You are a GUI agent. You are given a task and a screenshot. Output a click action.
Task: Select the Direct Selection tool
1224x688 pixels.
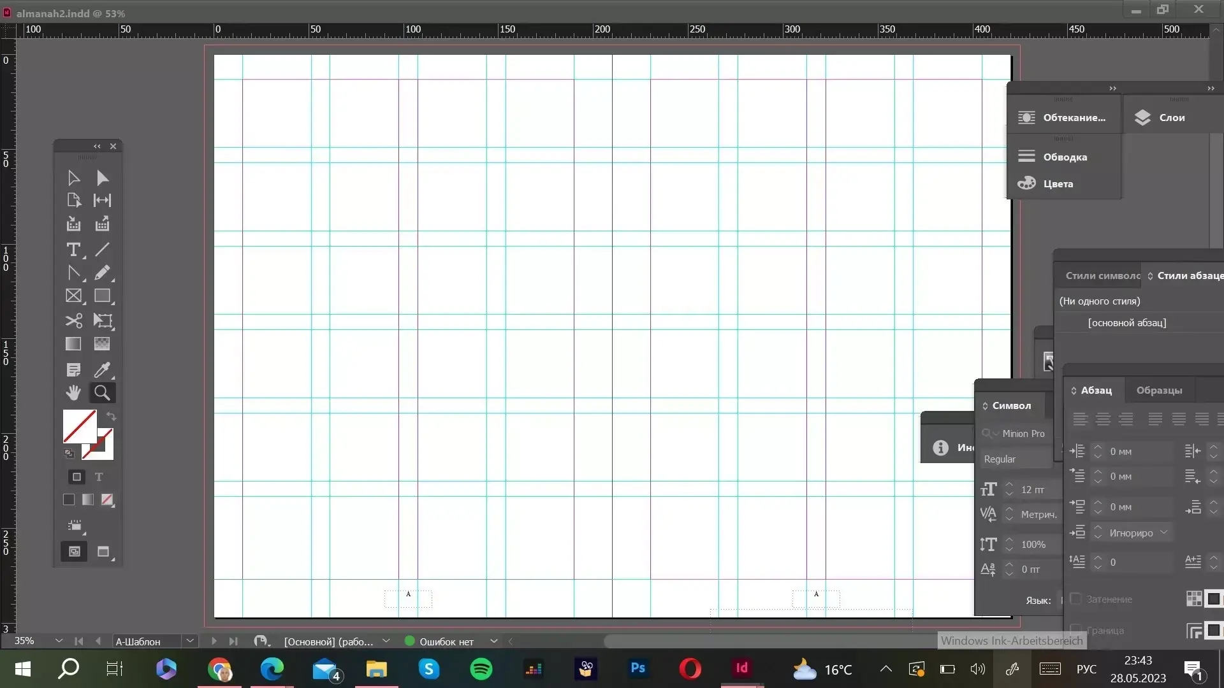point(102,178)
